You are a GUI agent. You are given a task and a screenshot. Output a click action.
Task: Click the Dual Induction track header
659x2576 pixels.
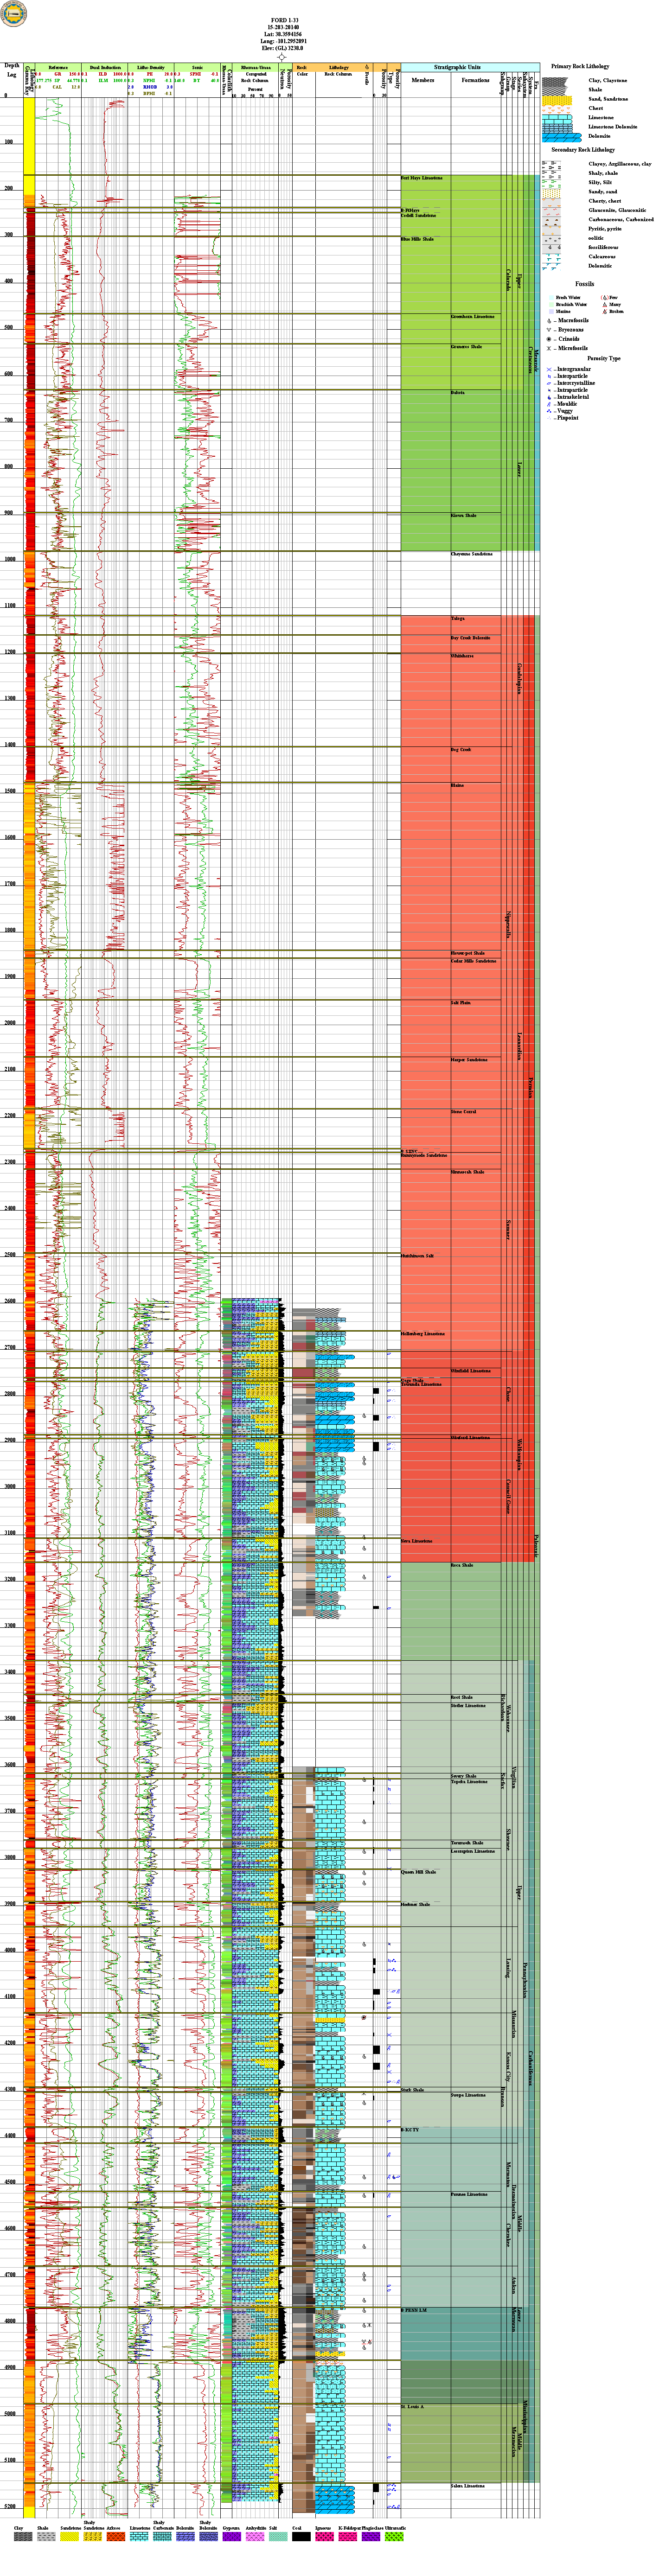105,68
